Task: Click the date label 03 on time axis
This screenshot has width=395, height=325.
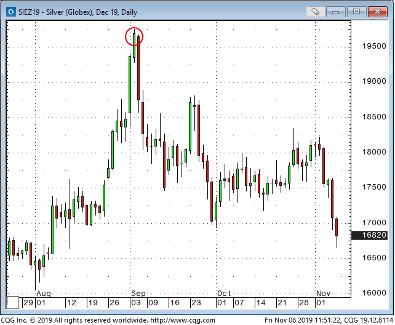Action: pyautogui.click(x=136, y=303)
